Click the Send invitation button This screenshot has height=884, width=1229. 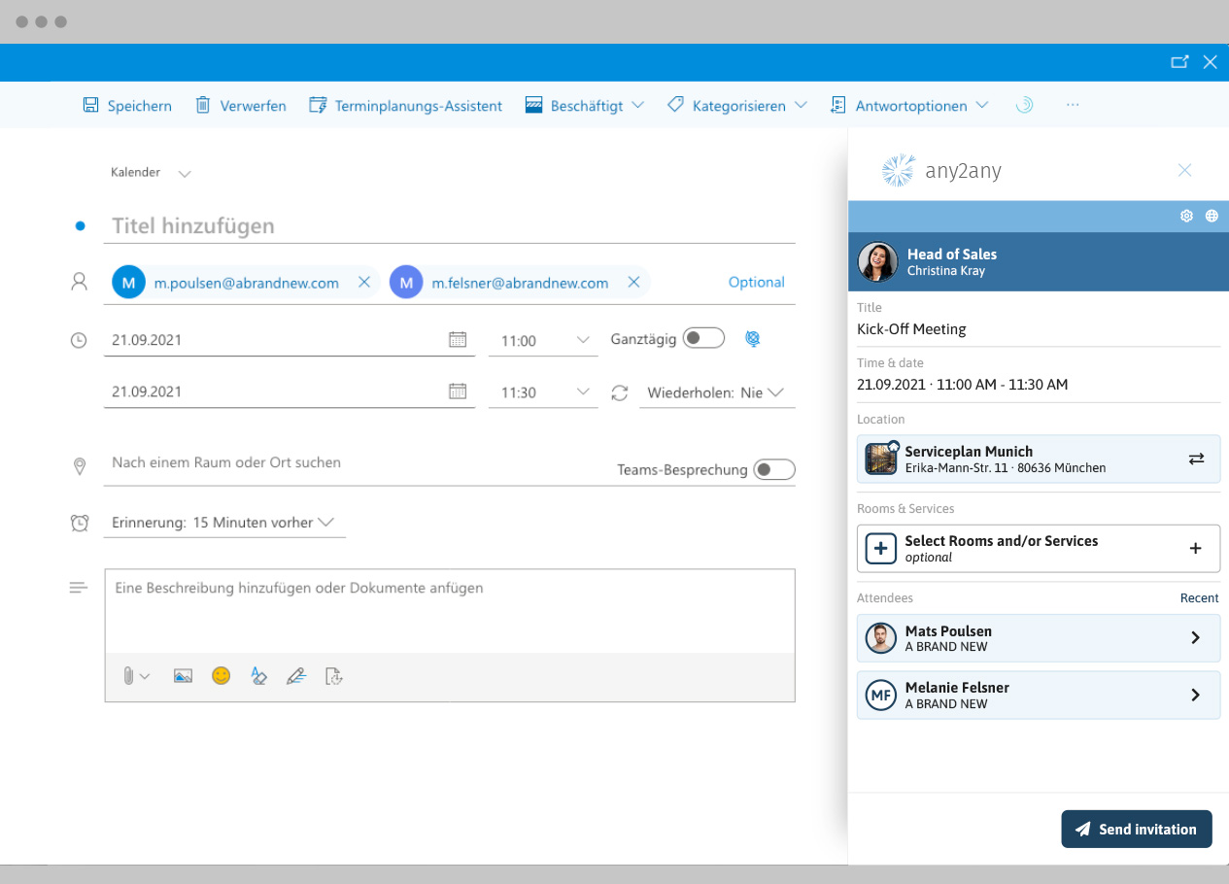pyautogui.click(x=1136, y=829)
